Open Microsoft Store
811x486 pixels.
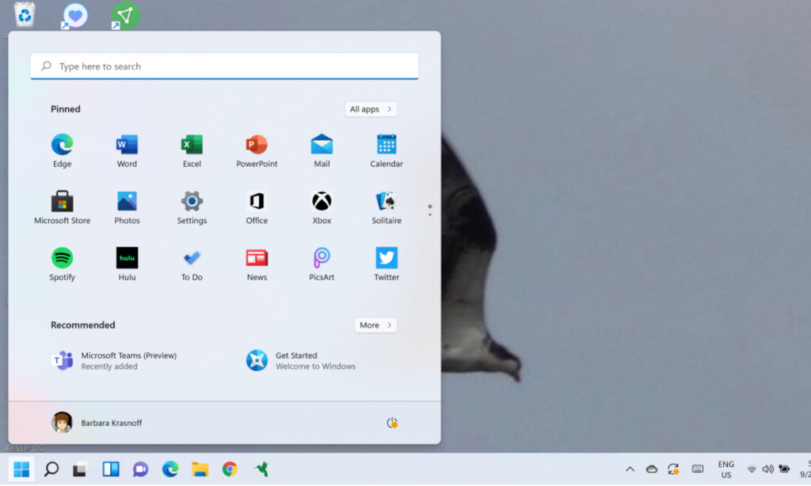pos(62,207)
